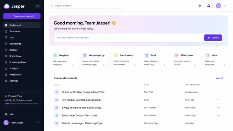Open Analytics in the sidebar
This screenshot has height=131, width=233.
tap(22, 68)
